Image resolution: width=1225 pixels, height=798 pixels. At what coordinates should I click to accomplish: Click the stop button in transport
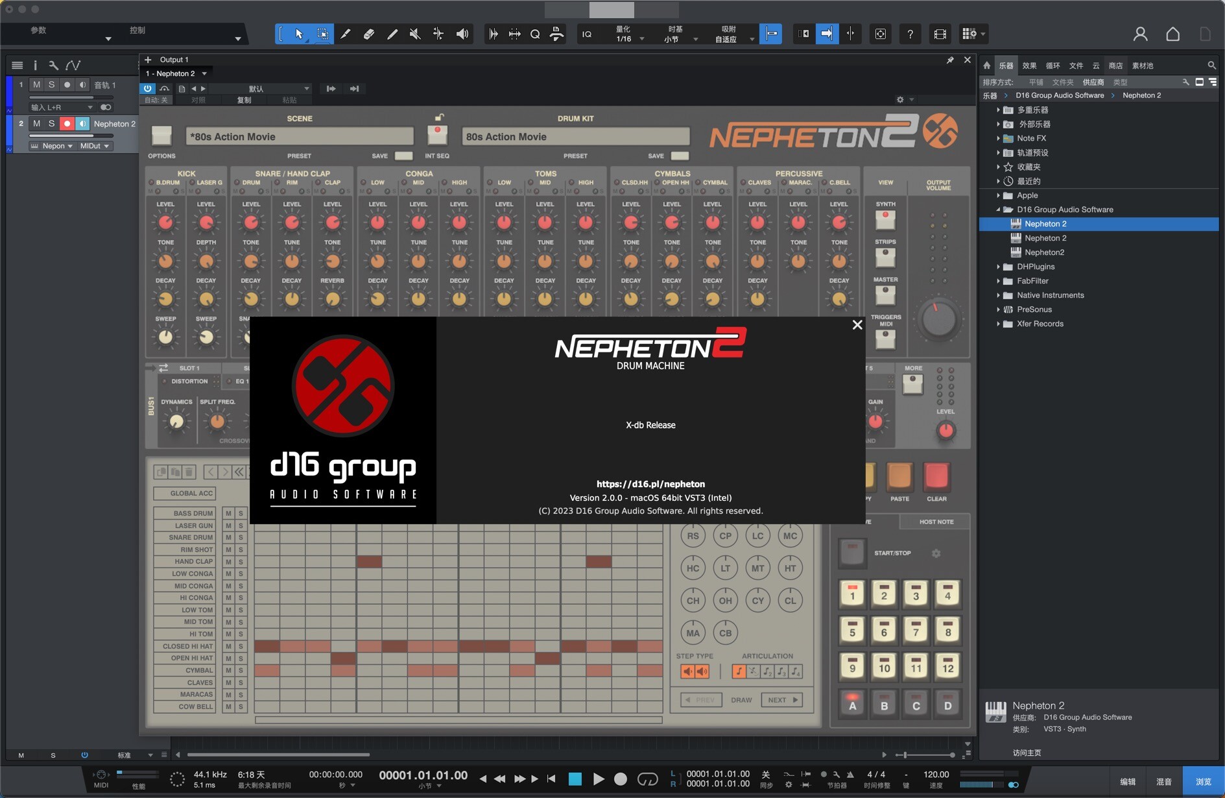(575, 779)
